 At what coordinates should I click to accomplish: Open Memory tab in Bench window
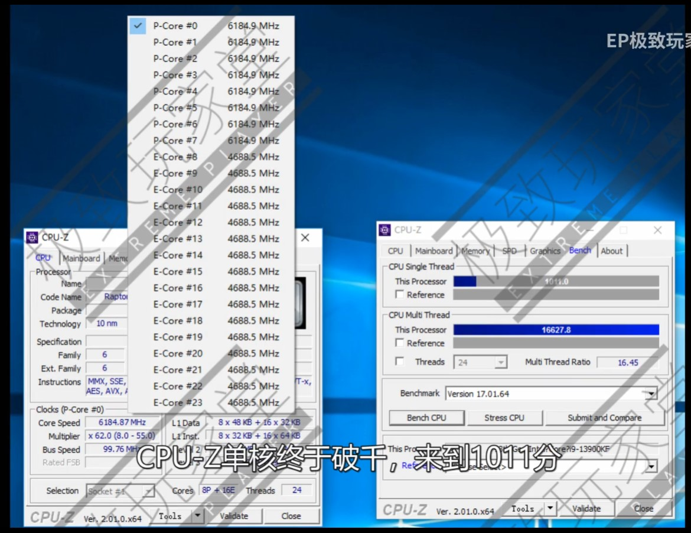(475, 251)
